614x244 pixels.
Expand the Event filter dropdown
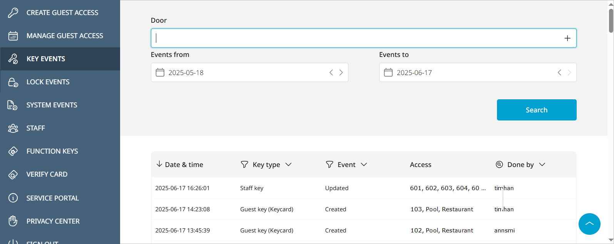click(x=364, y=165)
